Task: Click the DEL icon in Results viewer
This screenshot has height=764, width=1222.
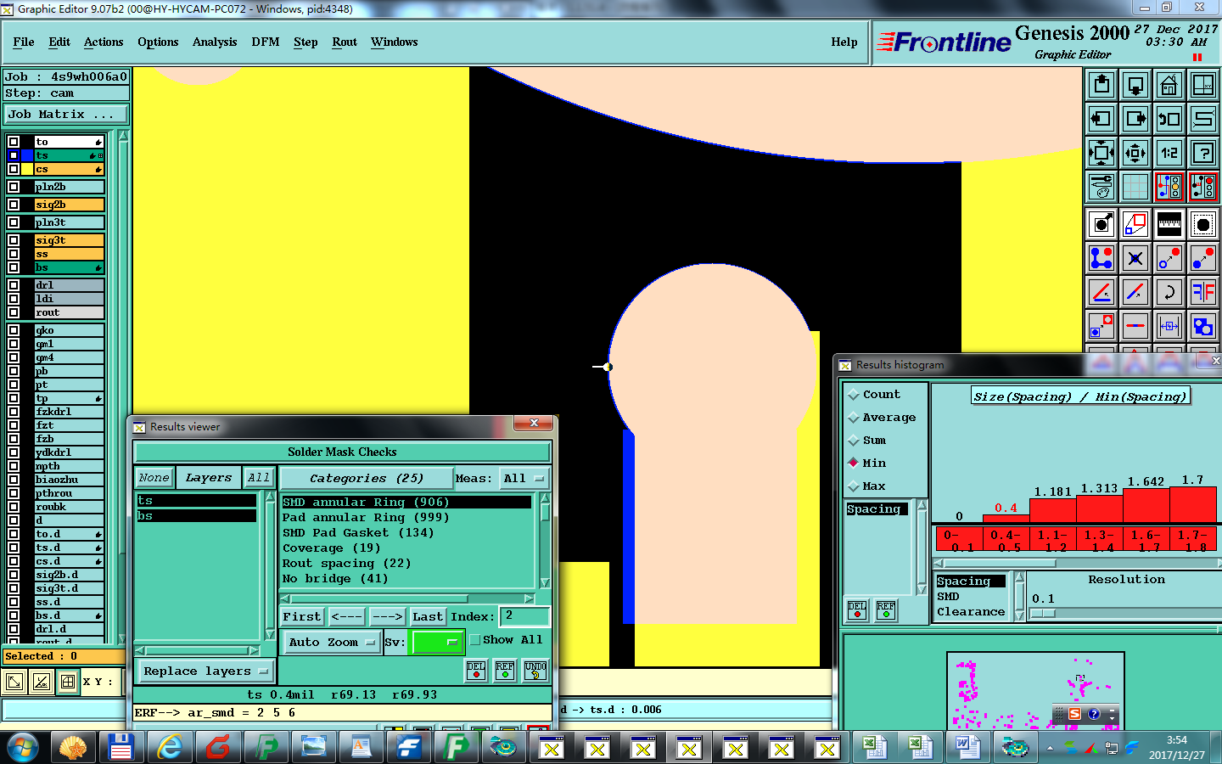Action: 476,671
